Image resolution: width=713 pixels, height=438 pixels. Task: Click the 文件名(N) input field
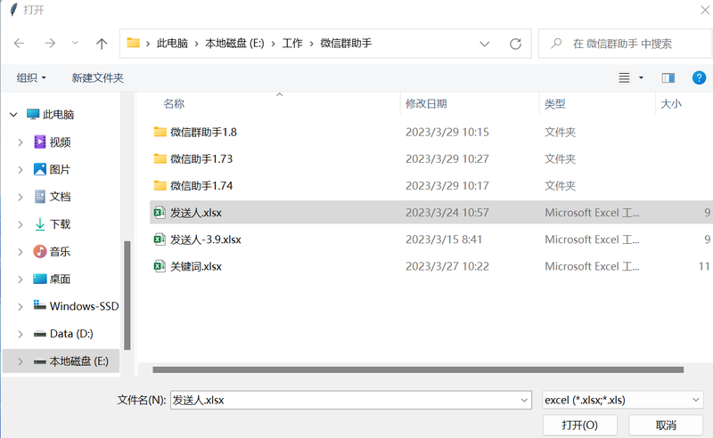[x=351, y=400]
